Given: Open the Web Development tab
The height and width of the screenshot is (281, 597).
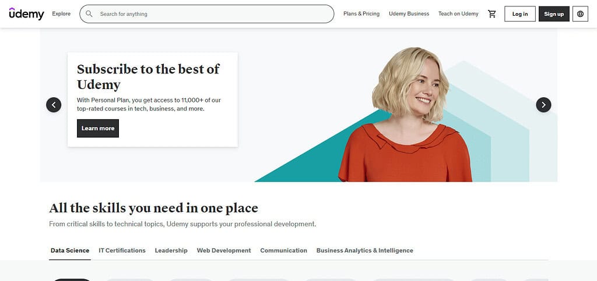Looking at the screenshot, I should 224,251.
